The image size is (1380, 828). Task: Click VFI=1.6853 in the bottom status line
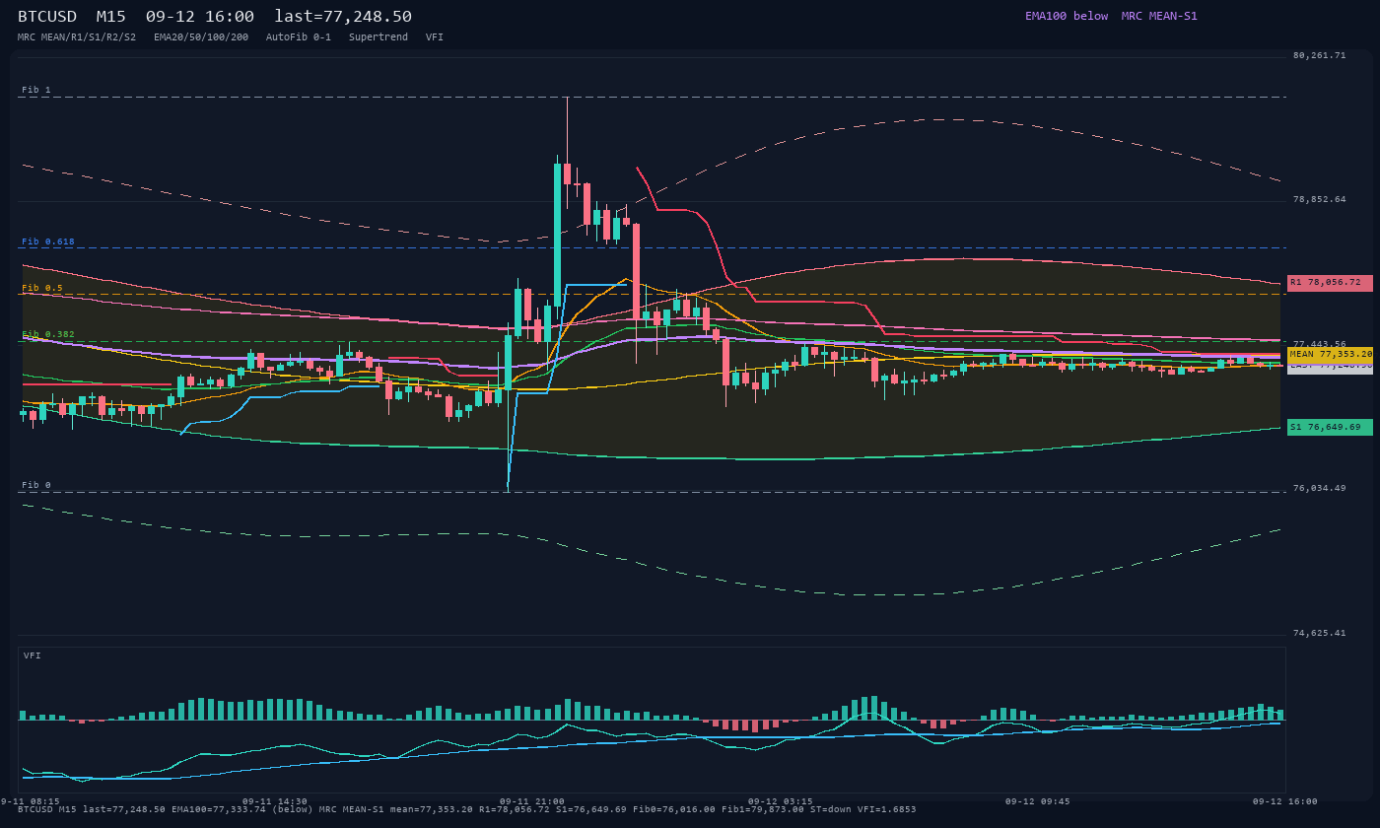887,809
